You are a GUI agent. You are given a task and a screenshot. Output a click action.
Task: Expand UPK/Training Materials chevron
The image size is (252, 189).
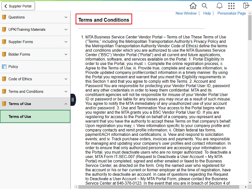click(66, 30)
